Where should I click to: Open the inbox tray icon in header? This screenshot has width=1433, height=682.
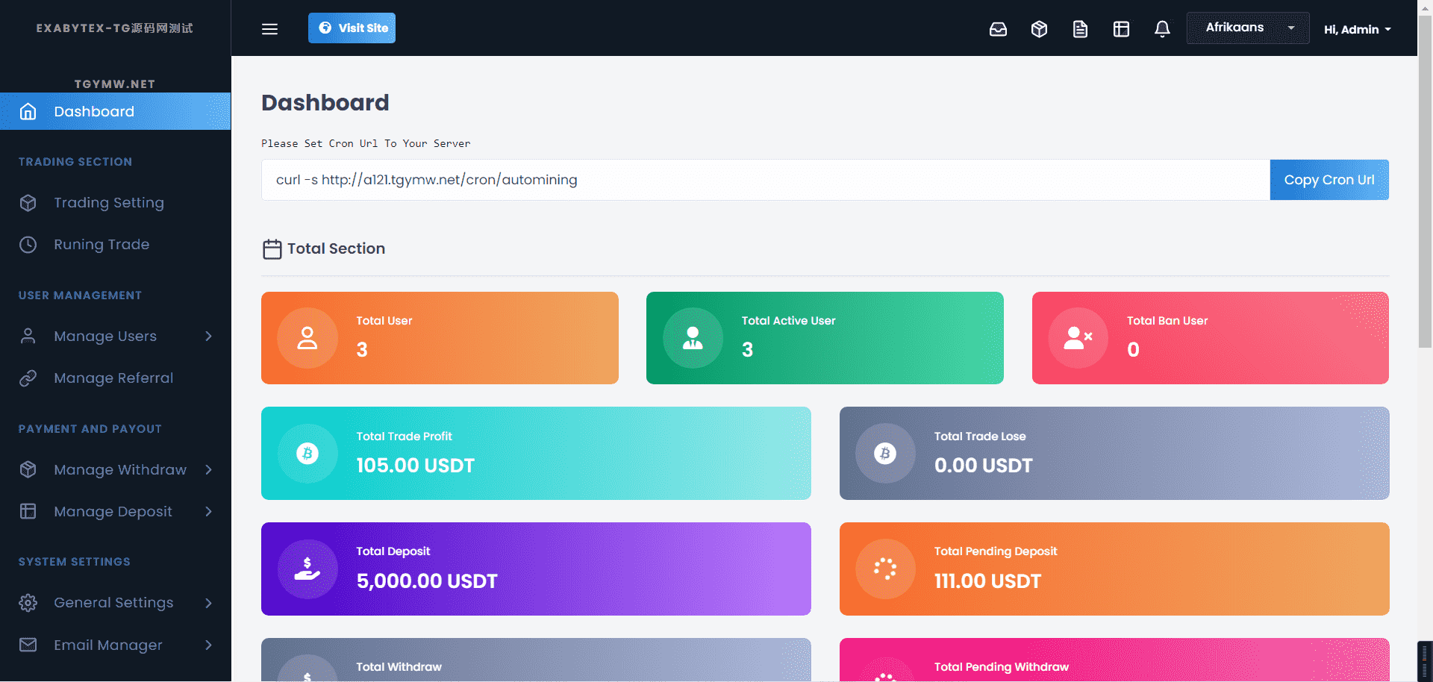pos(998,29)
